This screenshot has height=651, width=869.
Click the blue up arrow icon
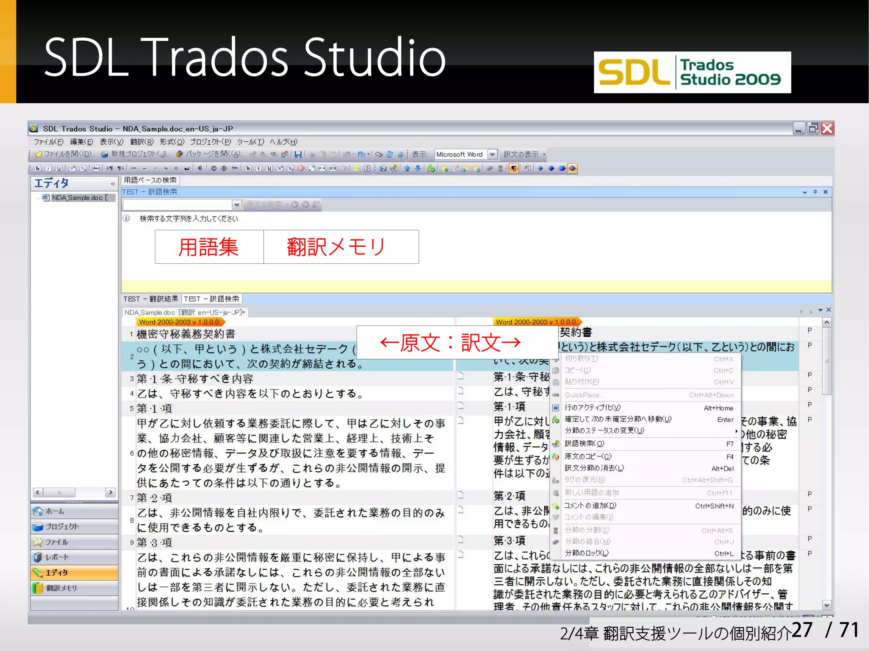tap(407, 168)
